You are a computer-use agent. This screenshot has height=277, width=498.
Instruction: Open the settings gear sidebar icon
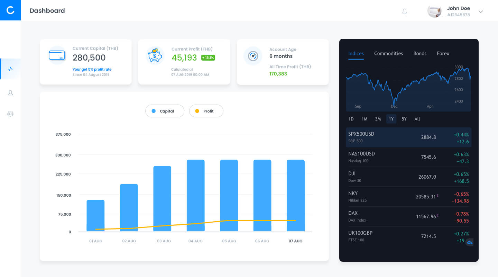point(10,114)
